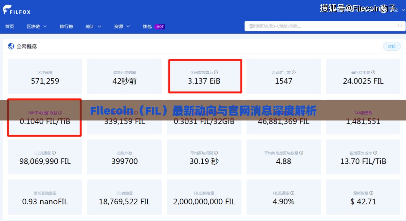Open the 统计 menu label
The width and height of the screenshot is (406, 221).
tap(90, 27)
